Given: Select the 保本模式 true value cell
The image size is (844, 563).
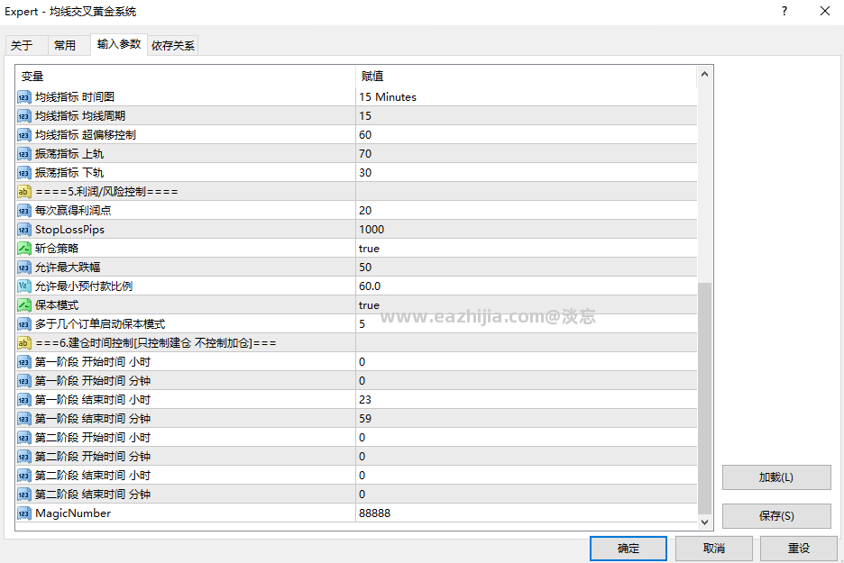Looking at the screenshot, I should (526, 304).
